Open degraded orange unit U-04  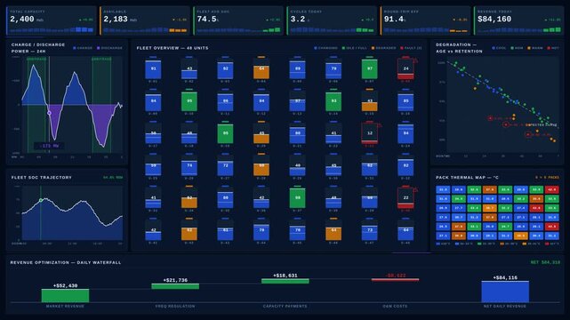[x=261, y=68]
